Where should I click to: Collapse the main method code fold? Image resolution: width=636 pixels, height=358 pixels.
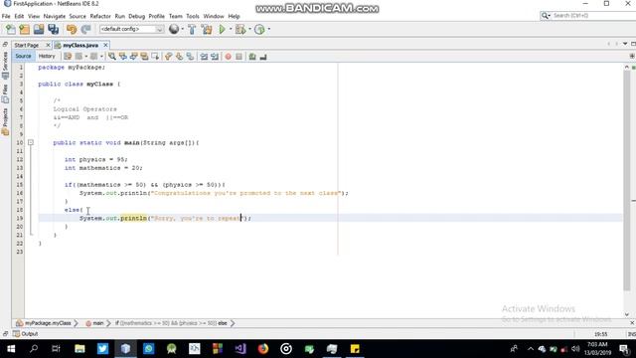[31, 142]
